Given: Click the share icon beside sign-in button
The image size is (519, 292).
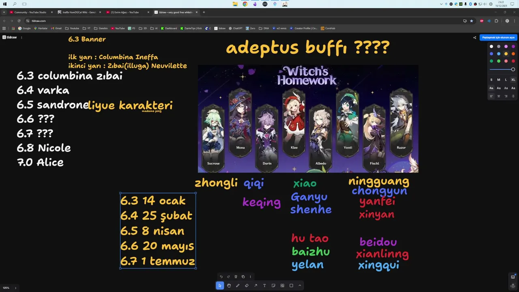Looking at the screenshot, I should pos(474,37).
